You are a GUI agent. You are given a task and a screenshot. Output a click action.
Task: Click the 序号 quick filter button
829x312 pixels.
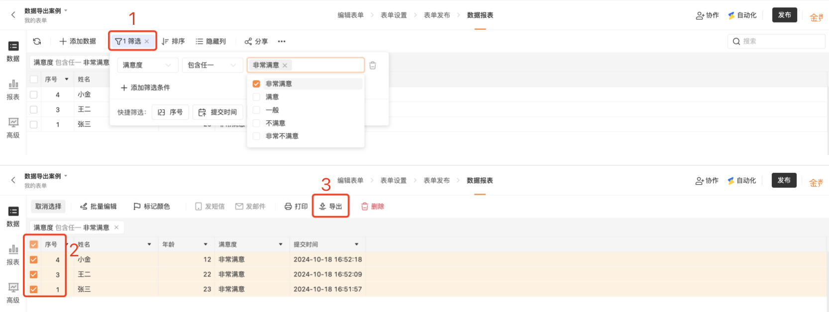[170, 112]
